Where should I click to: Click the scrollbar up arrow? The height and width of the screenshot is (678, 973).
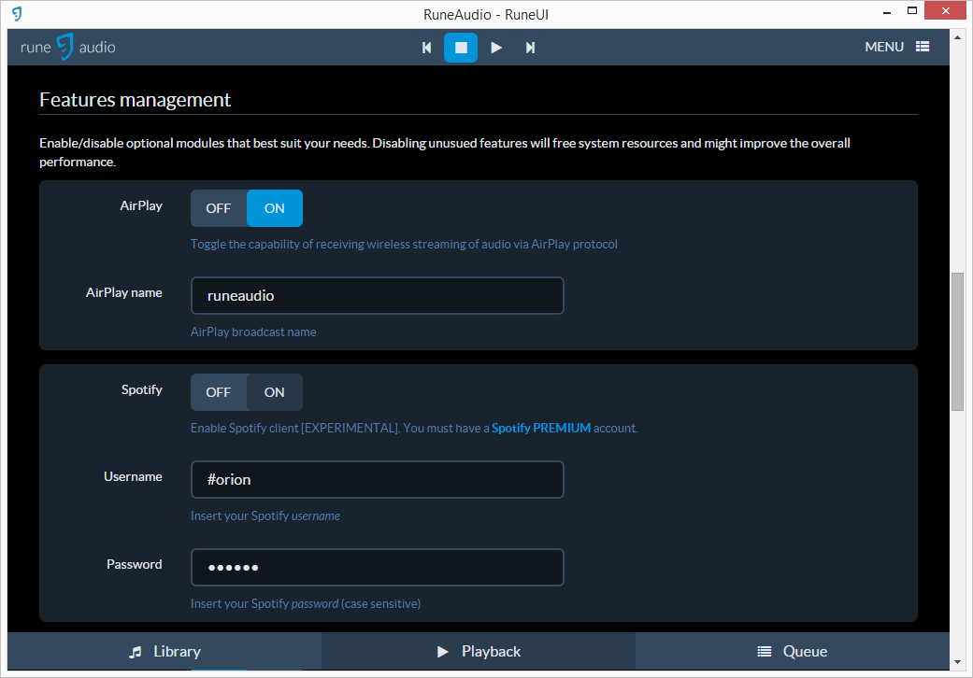[x=957, y=37]
